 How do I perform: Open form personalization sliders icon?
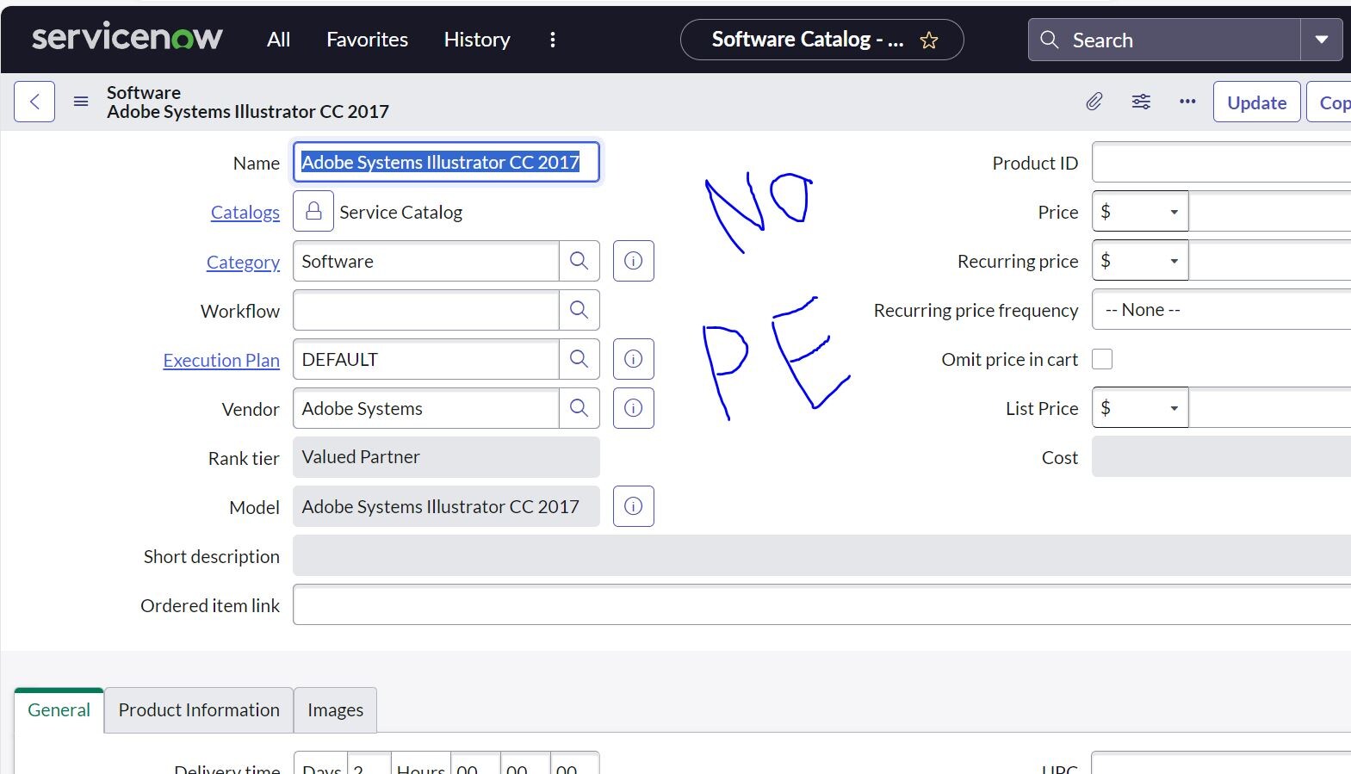coord(1141,102)
